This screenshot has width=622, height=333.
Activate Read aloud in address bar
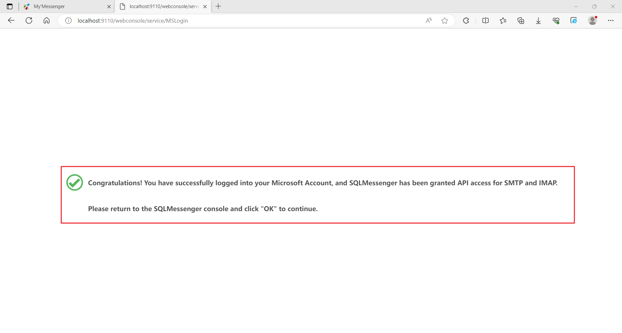tap(429, 21)
